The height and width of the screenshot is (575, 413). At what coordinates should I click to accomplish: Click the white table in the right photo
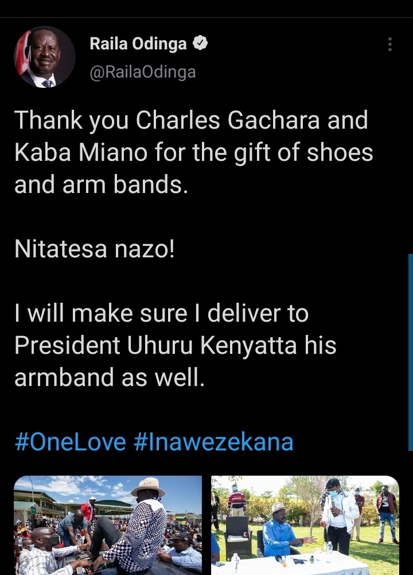(x=293, y=564)
